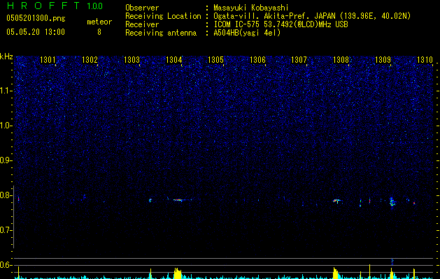Click the red echo at the spectrogram's left edge
Viewport: 440px width, 279px height.
[x=18, y=199]
